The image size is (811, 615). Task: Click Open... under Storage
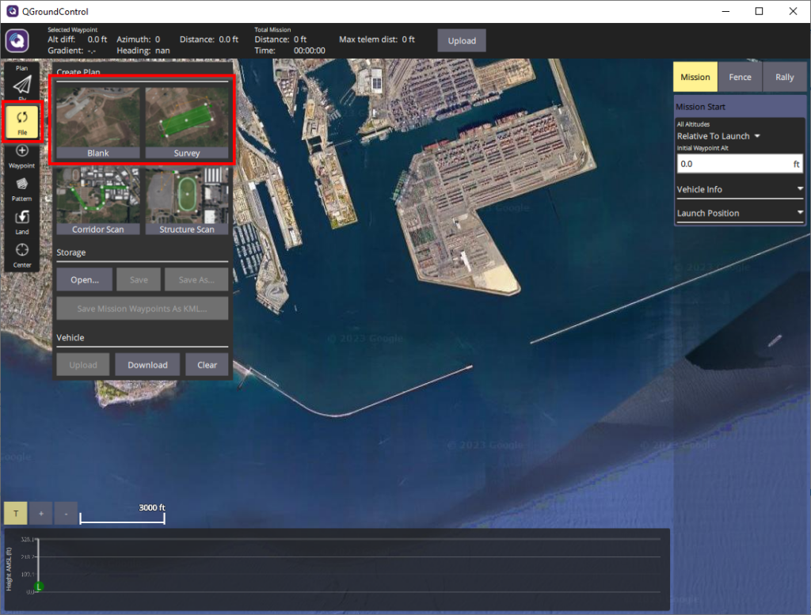pos(84,279)
